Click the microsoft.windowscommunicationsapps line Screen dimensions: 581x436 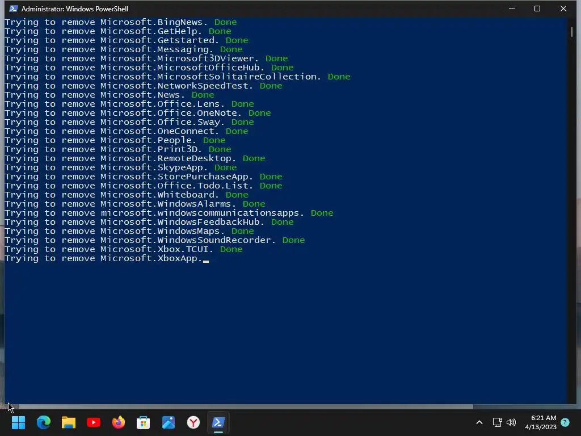169,213
